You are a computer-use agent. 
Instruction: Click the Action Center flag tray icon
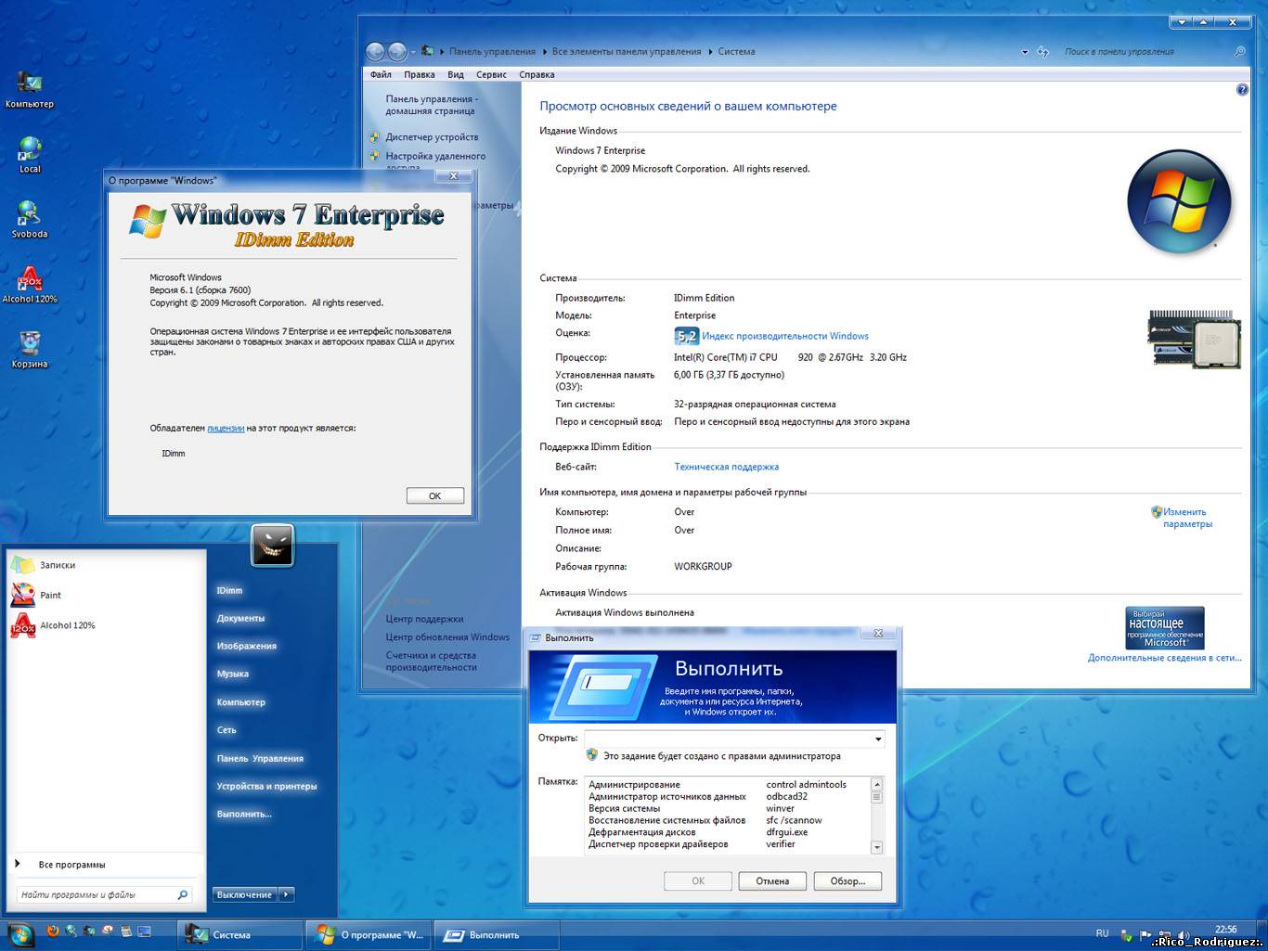coord(1145,935)
